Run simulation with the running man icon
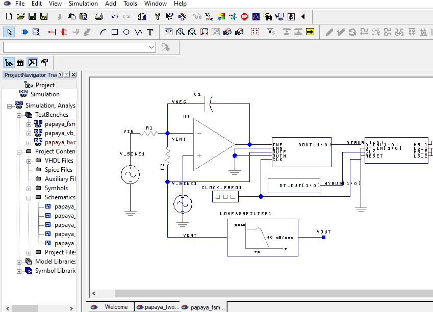Image resolution: width=433 pixels, height=312 pixels. 233,16
